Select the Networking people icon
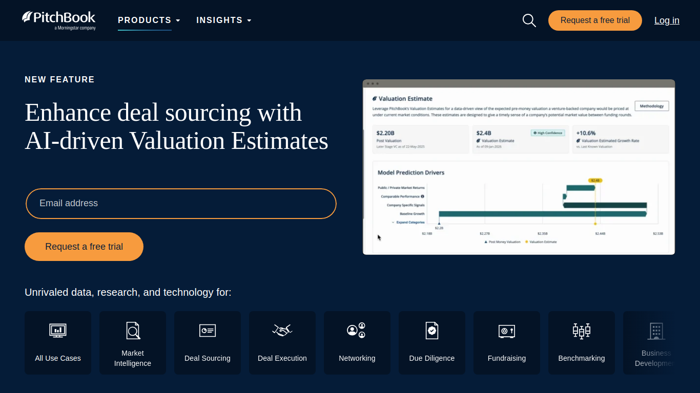 click(356, 331)
